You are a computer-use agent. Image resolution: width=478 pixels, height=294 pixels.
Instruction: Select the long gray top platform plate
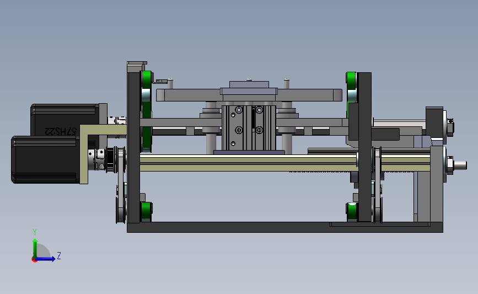pos(249,95)
